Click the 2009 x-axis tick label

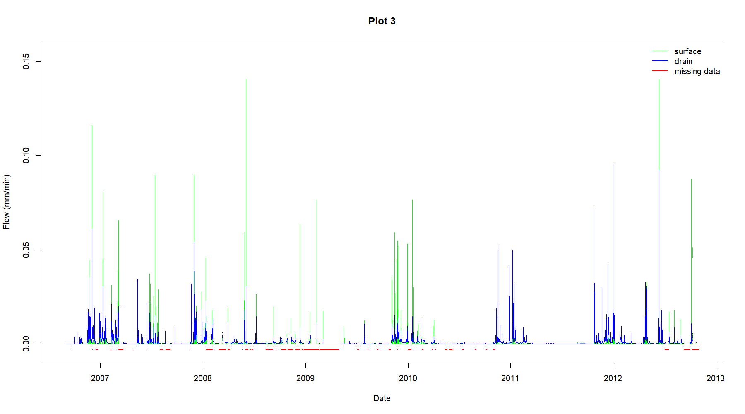tap(305, 378)
